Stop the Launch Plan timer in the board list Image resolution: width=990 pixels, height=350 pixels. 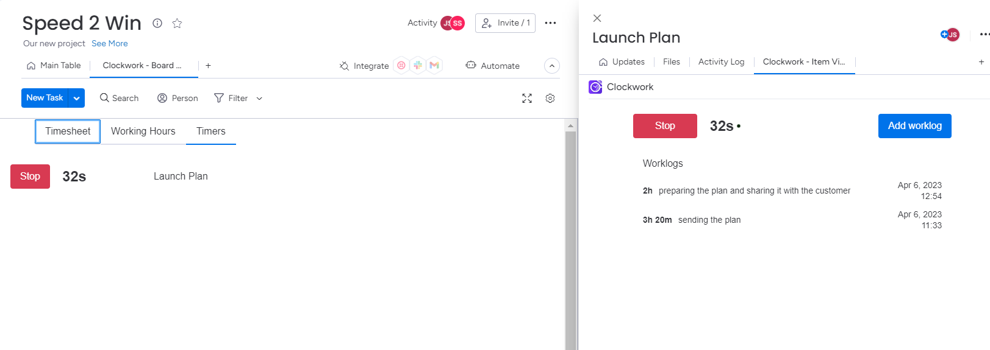pos(30,177)
